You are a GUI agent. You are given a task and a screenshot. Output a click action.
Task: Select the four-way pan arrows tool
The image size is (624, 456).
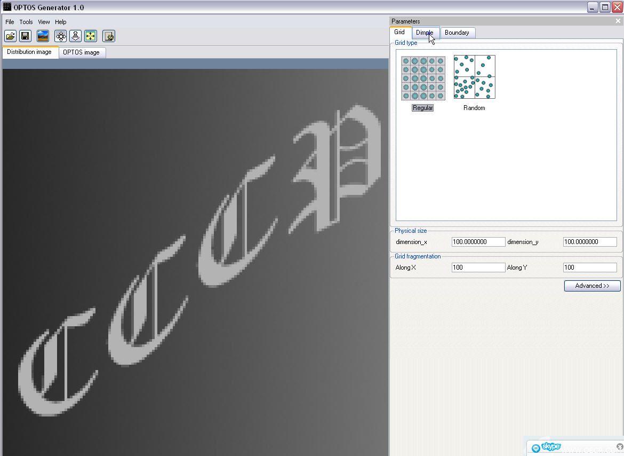point(60,36)
